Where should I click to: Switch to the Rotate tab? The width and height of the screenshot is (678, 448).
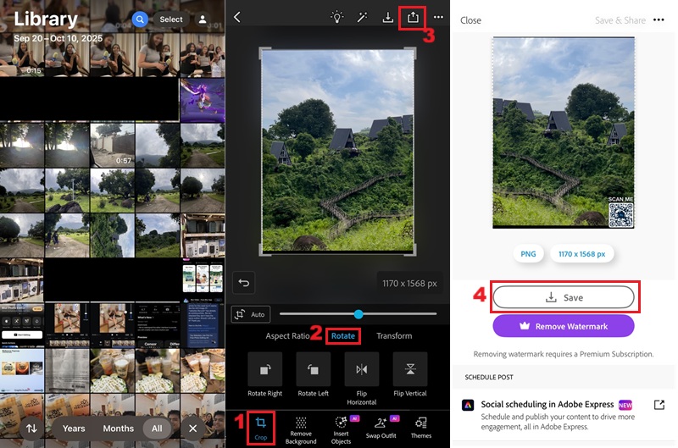tap(343, 336)
